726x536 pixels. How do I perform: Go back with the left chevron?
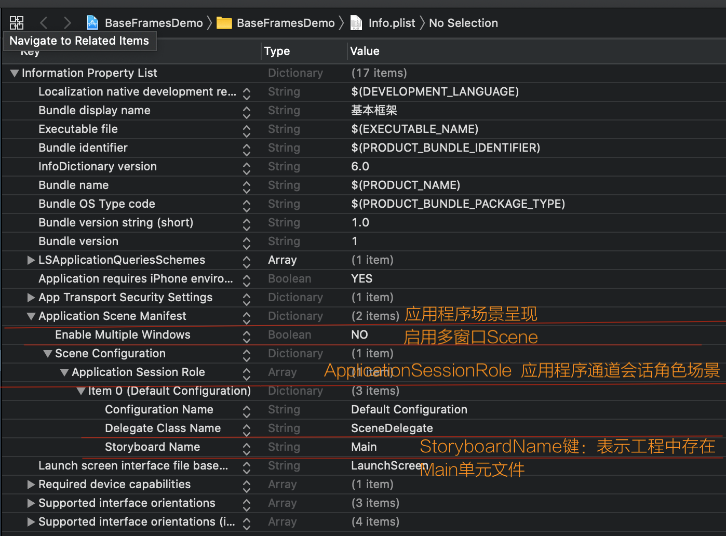coord(44,23)
